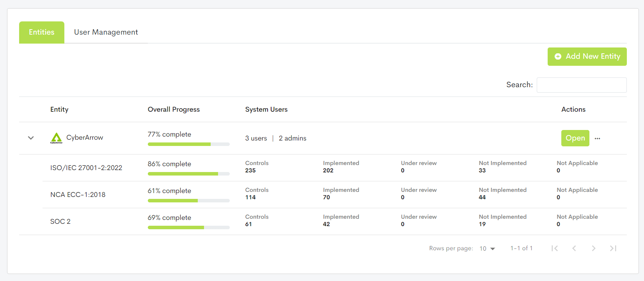Click the '69% complete' label

click(x=169, y=218)
